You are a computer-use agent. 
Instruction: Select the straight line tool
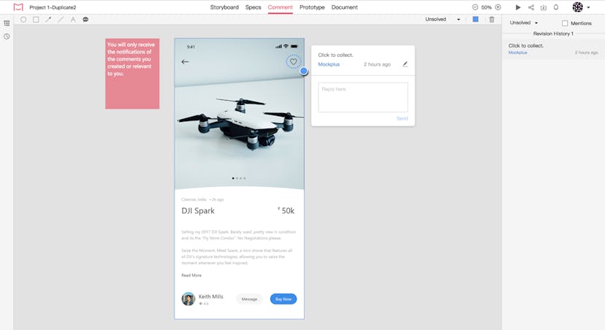click(x=61, y=19)
